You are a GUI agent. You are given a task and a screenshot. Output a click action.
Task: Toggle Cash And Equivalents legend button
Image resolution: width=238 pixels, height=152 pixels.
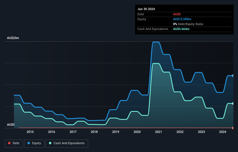[67, 143]
